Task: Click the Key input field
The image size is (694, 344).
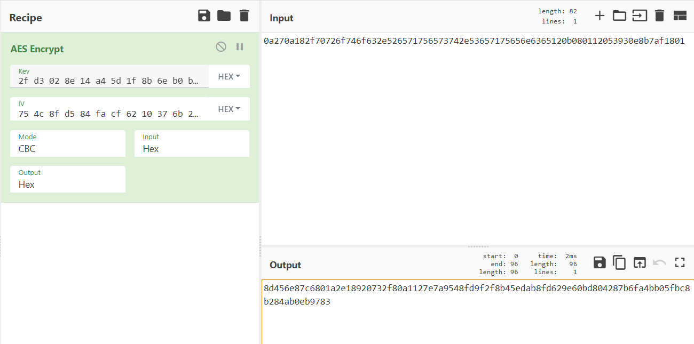Action: [109, 81]
